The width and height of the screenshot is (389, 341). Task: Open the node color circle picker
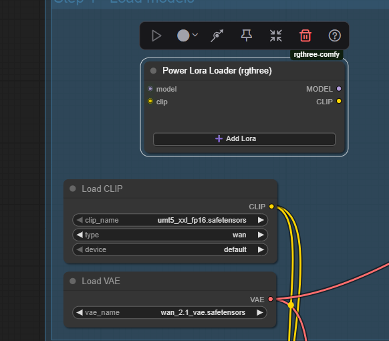coord(183,35)
